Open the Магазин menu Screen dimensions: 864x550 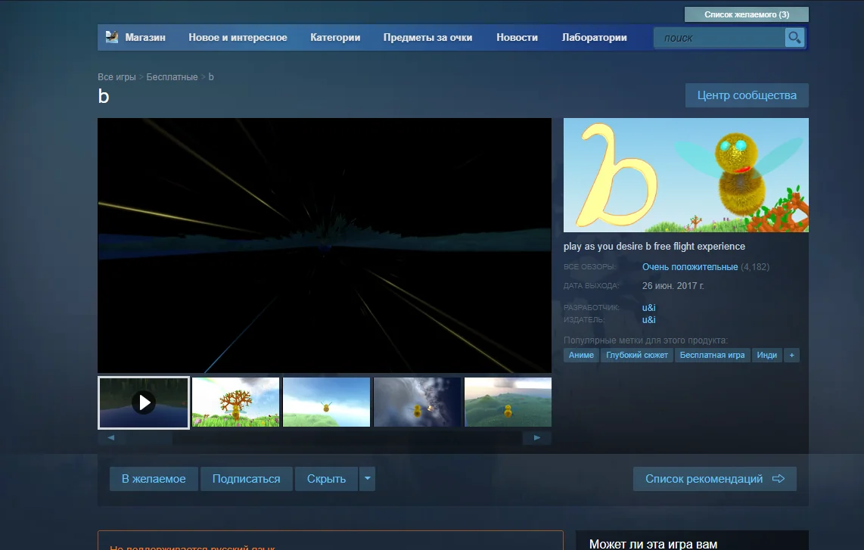(x=145, y=38)
